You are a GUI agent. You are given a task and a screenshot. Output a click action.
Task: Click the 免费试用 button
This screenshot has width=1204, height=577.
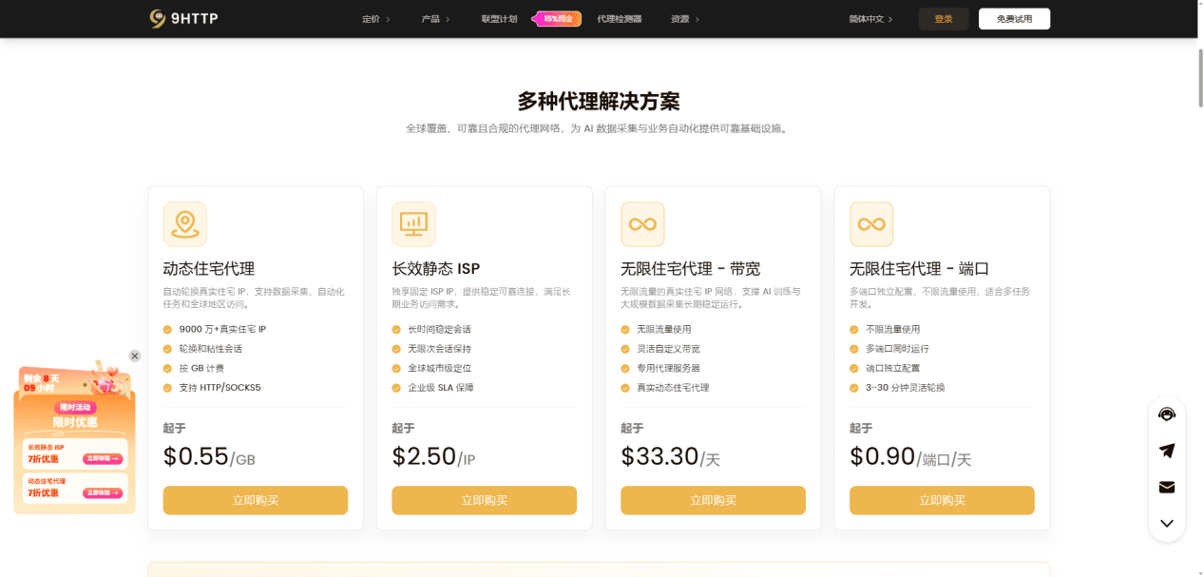[1014, 19]
